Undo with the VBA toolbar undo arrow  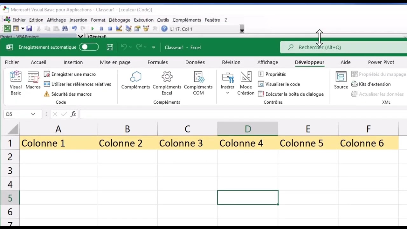pos(74,29)
